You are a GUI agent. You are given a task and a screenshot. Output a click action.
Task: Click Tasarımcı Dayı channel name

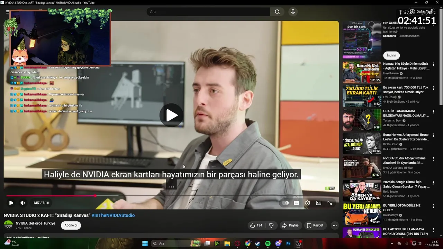(392, 121)
